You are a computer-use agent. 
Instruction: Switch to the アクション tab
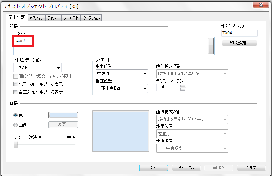point(36,18)
